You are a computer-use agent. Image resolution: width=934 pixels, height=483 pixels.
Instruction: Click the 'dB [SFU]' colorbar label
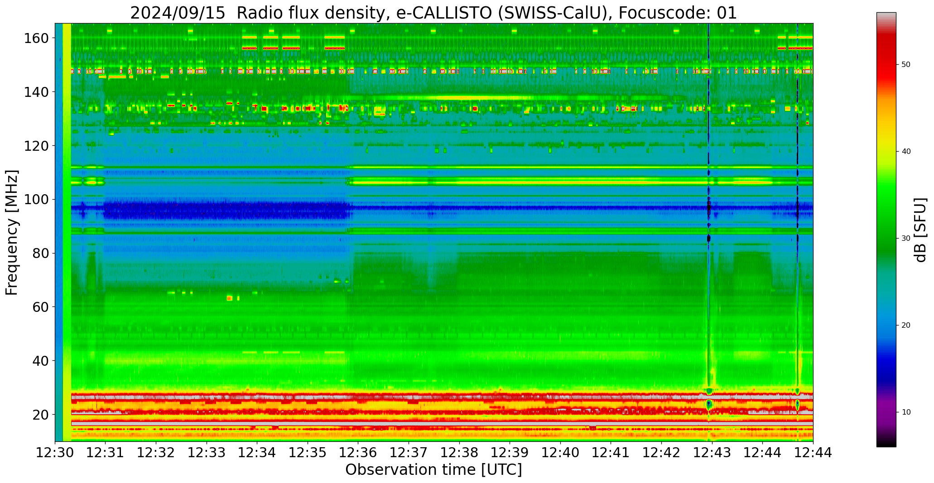tap(920, 230)
